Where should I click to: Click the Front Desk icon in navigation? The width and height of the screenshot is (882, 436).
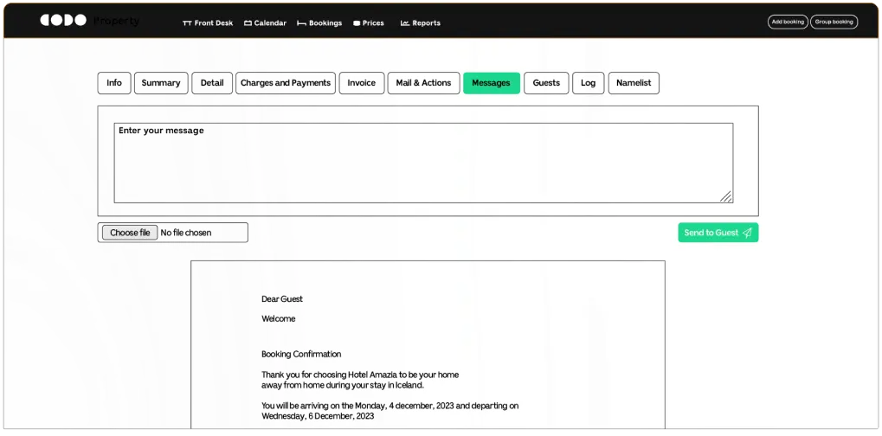[x=187, y=23]
